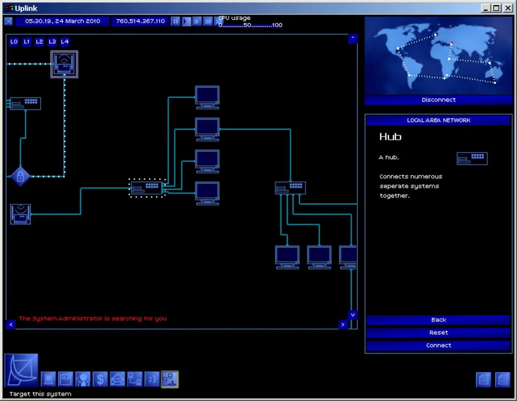
Task: Switch to zoom level L0
Action: pos(14,42)
